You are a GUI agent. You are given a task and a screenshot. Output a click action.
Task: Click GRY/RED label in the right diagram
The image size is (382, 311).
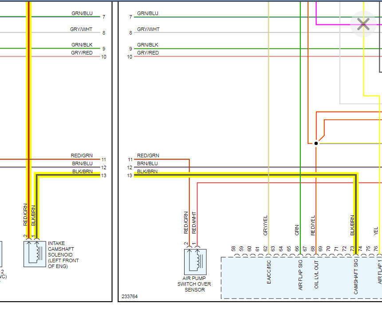coord(148,53)
